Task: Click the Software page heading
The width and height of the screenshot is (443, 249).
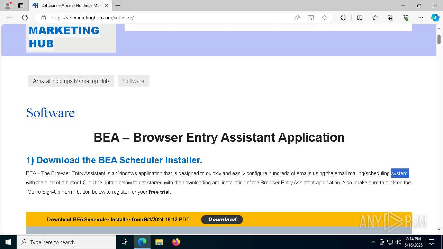Action: 51,113
